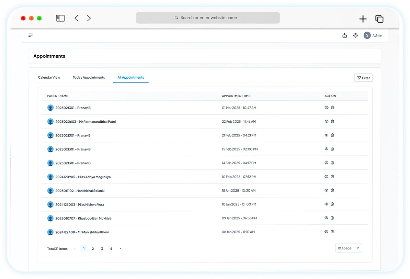The image size is (410, 279).
Task: Click patient 2025011102 - Harishbhai Solanki
Action: pos(80,191)
